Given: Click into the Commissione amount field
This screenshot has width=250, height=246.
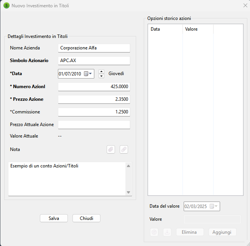Looking at the screenshot, I should click(x=94, y=112).
